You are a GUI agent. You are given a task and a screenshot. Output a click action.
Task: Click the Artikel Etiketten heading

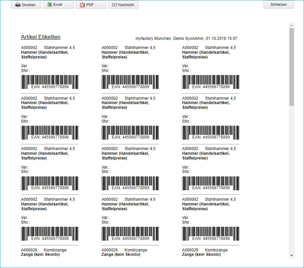pos(41,37)
